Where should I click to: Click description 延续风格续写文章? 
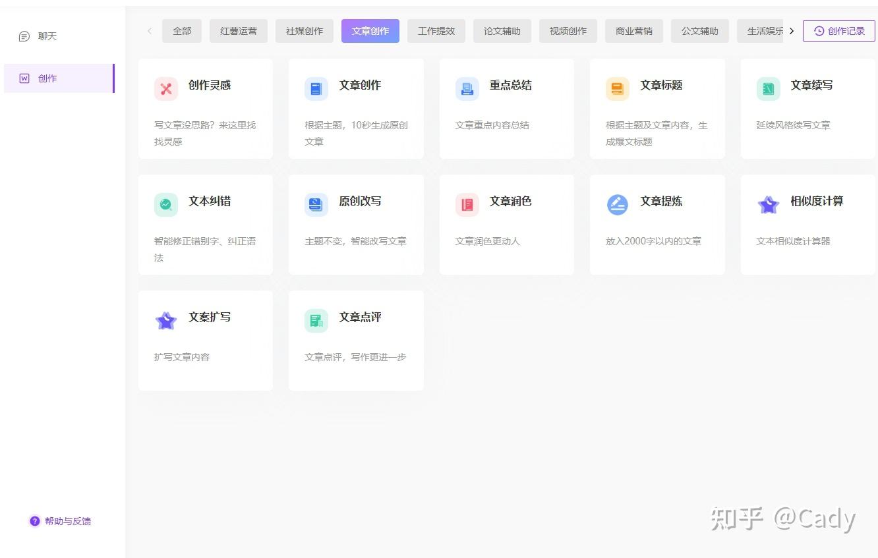(794, 125)
